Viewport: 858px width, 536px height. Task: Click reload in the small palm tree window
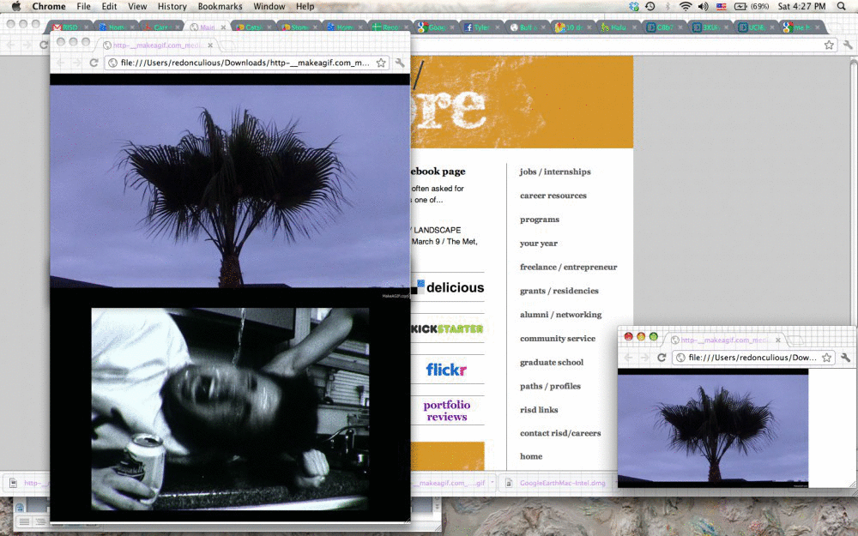point(662,358)
